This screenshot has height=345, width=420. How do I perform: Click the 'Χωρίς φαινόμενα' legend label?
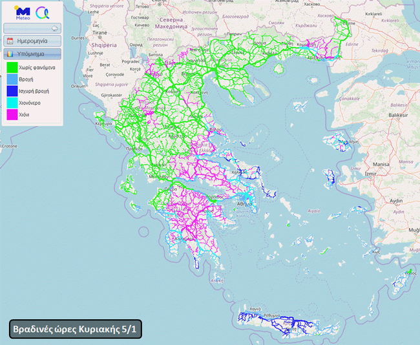(x=37, y=67)
